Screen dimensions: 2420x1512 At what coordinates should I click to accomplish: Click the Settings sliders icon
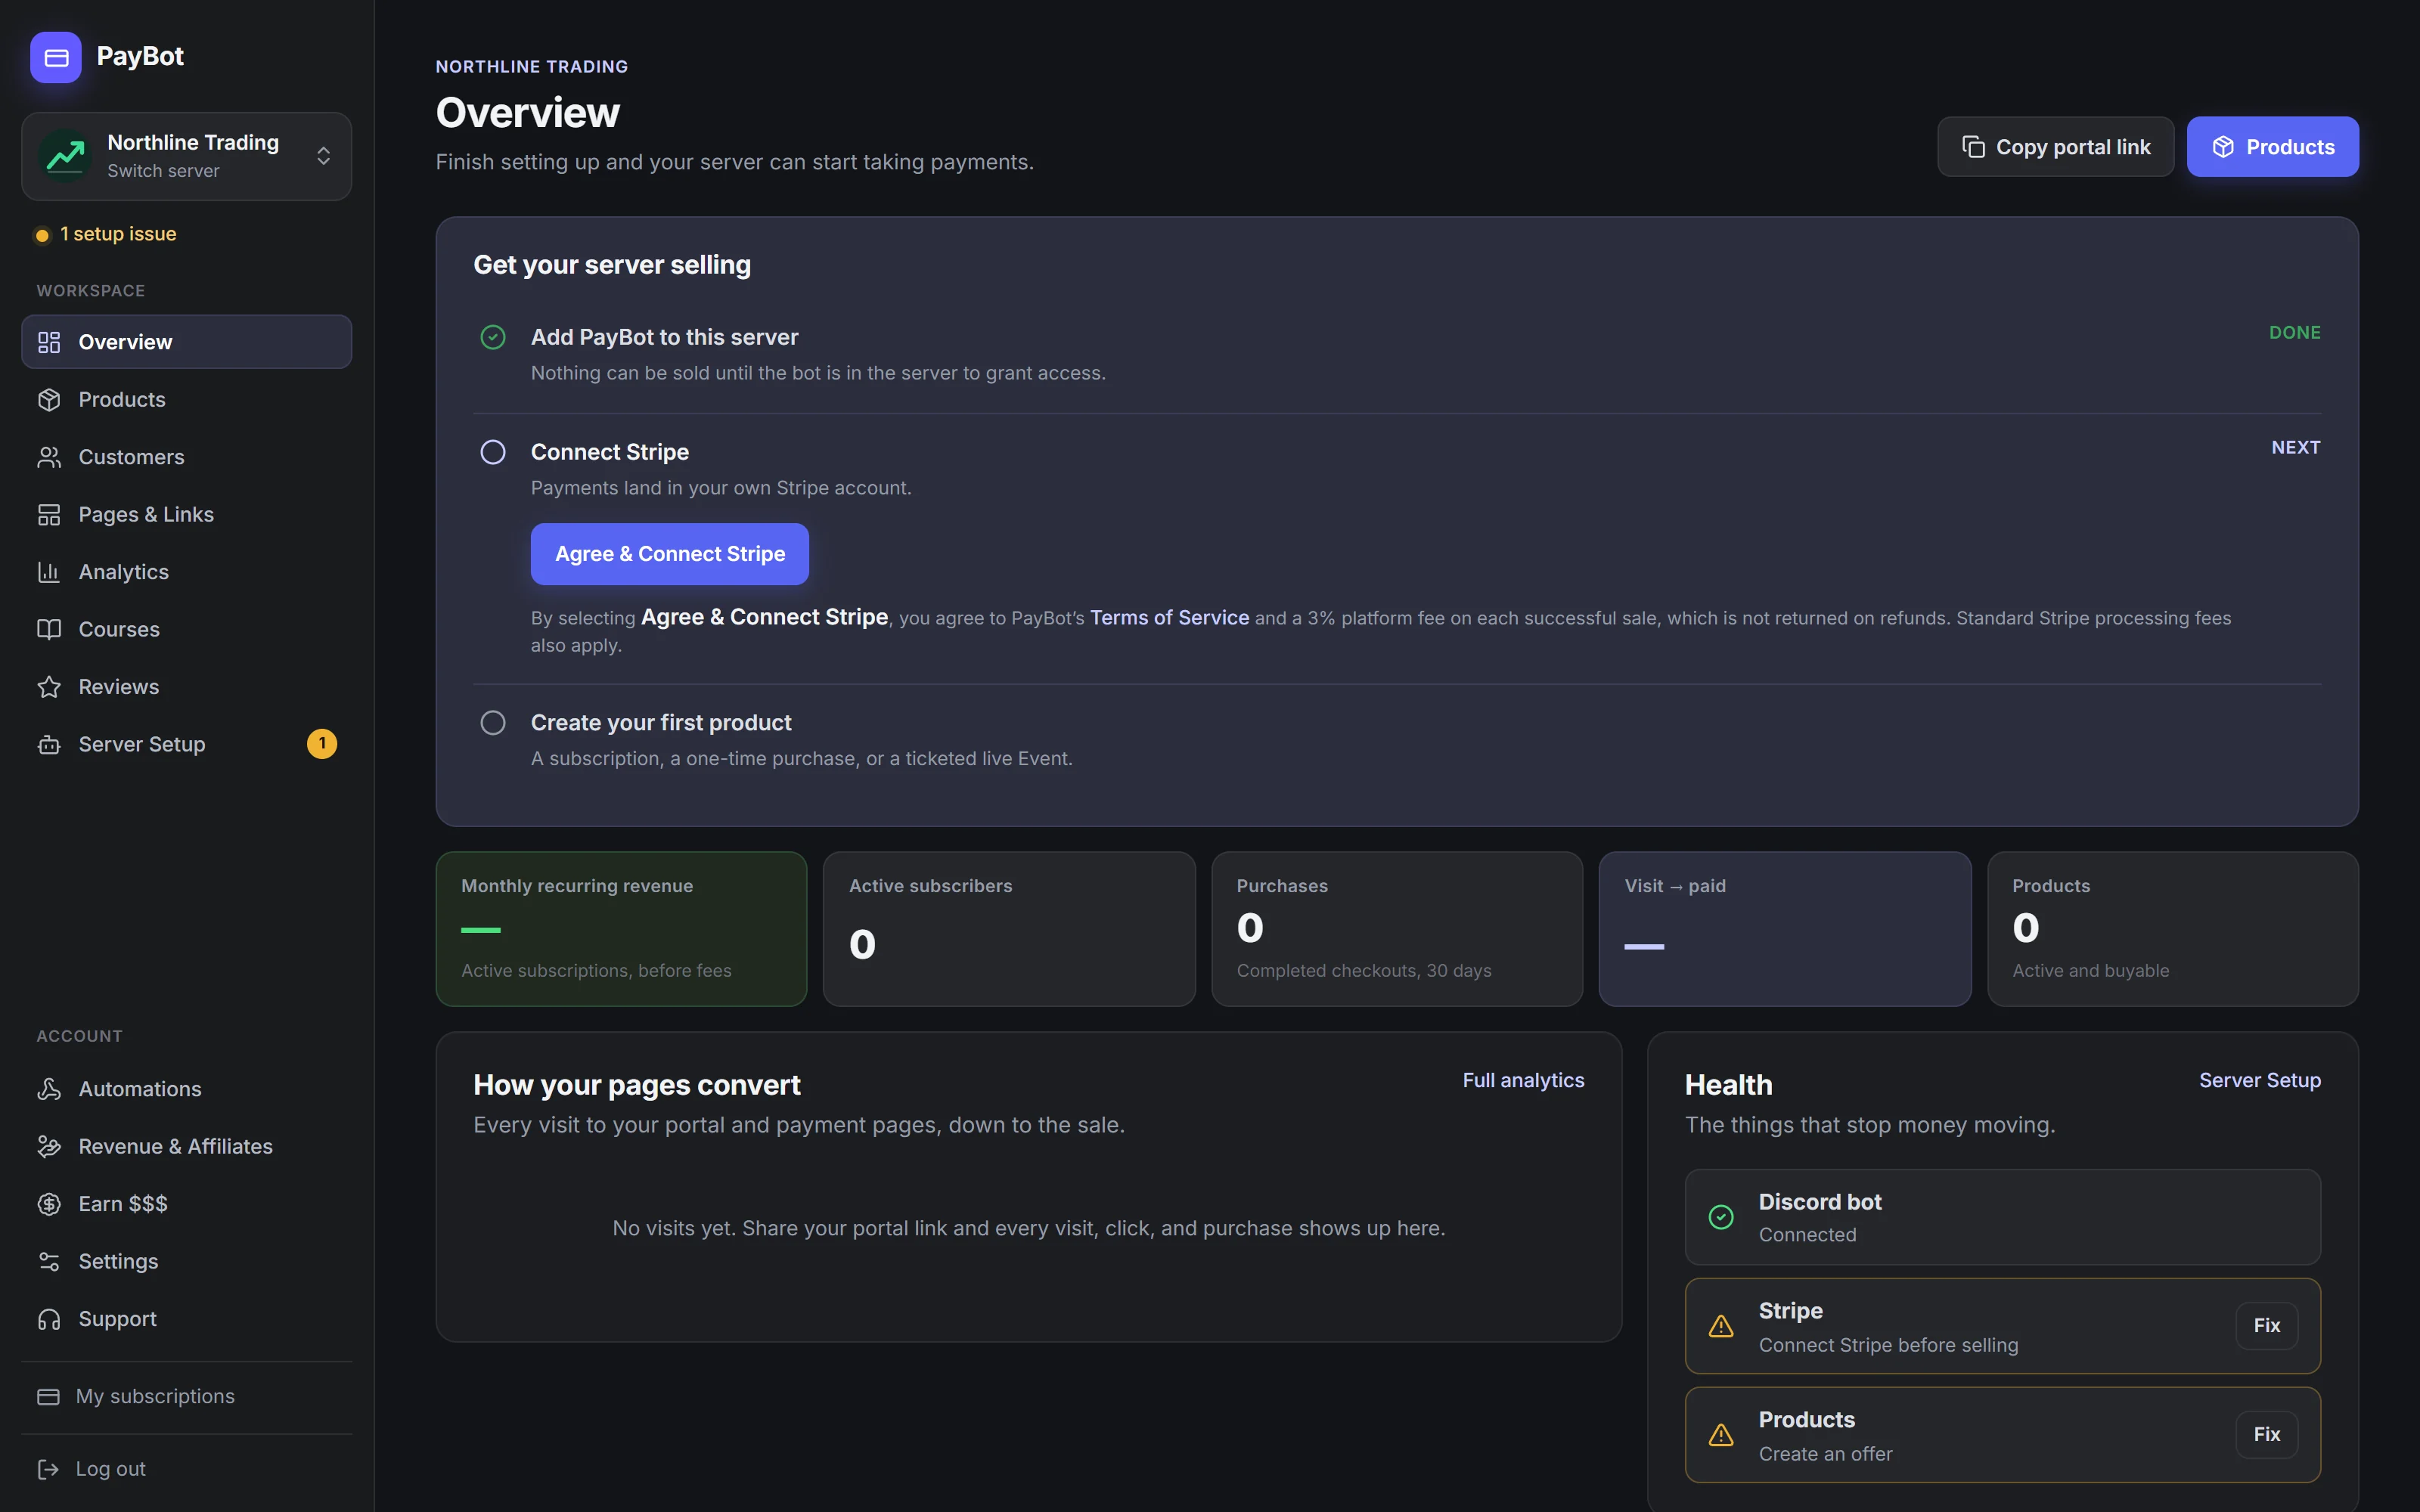point(49,1262)
